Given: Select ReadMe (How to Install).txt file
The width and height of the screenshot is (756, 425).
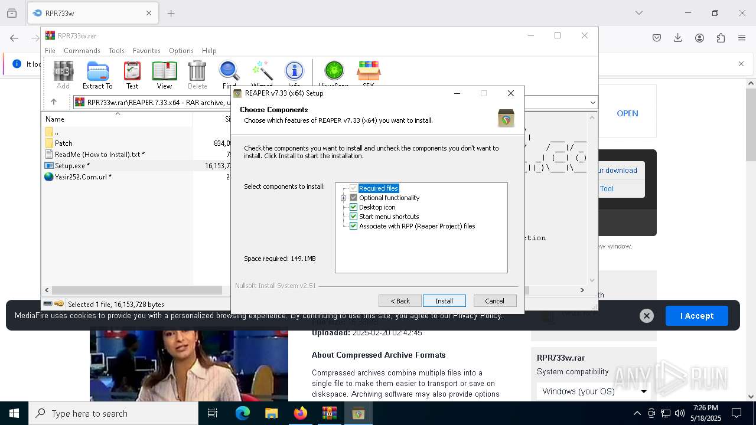Looking at the screenshot, I should pyautogui.click(x=95, y=154).
